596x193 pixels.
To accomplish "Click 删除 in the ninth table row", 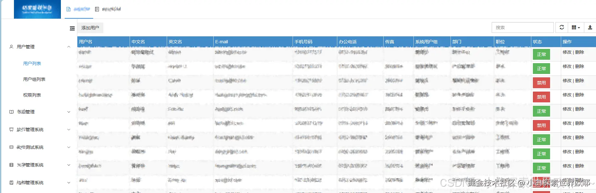I will click(580, 166).
